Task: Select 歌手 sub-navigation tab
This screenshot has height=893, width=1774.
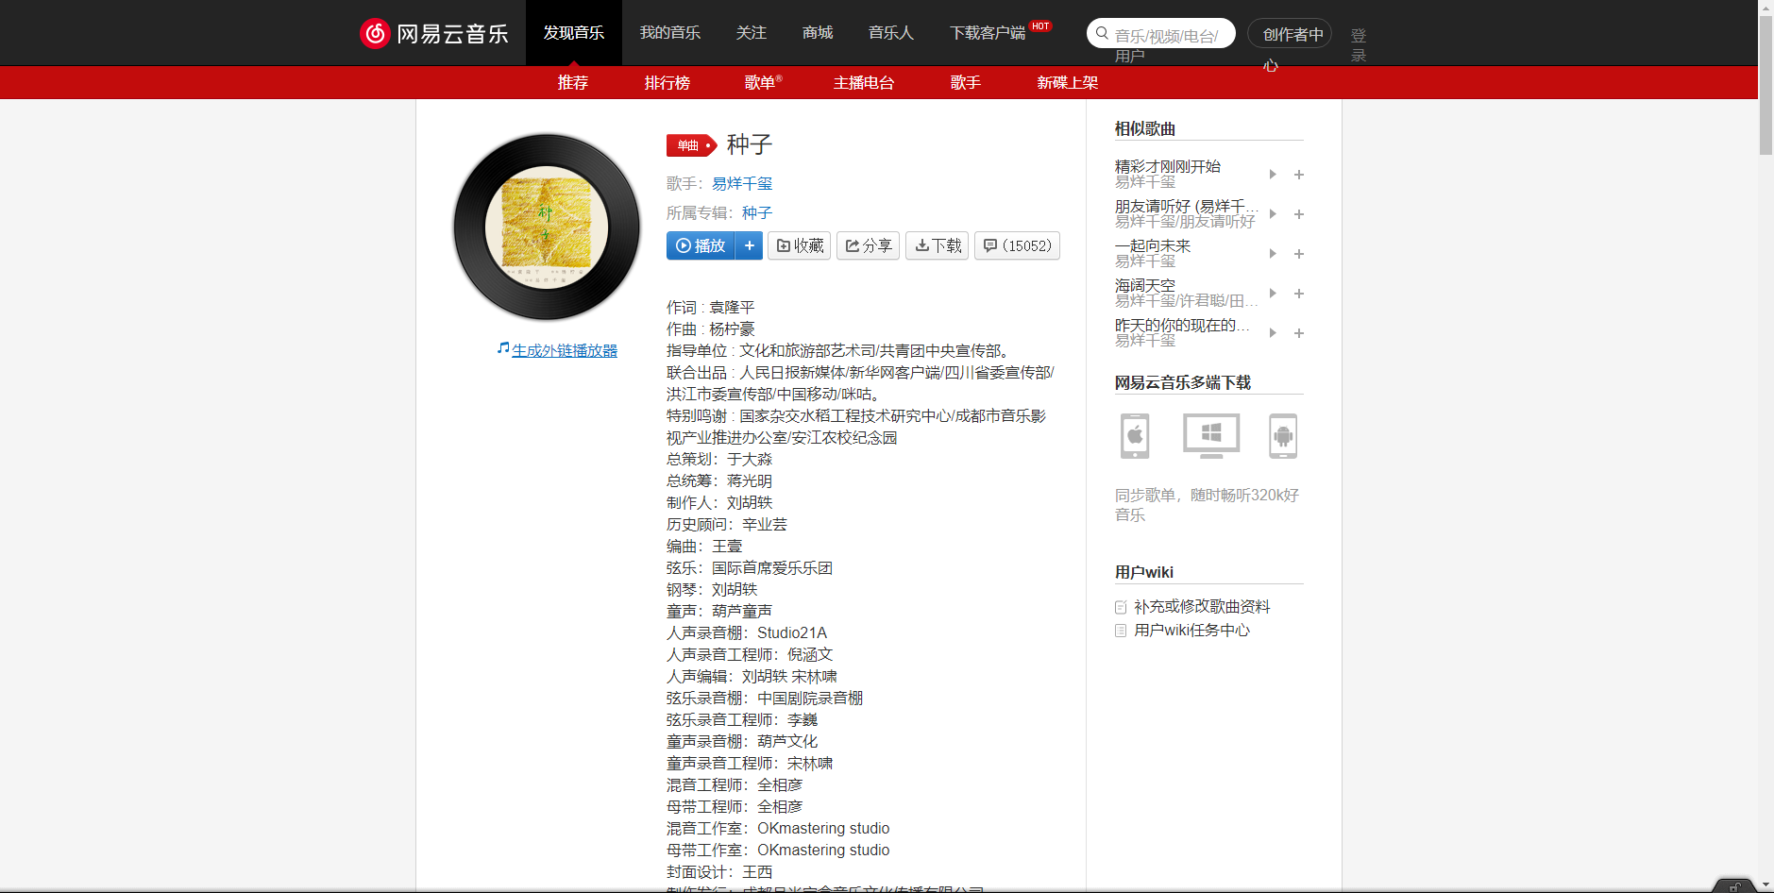Action: [x=966, y=83]
